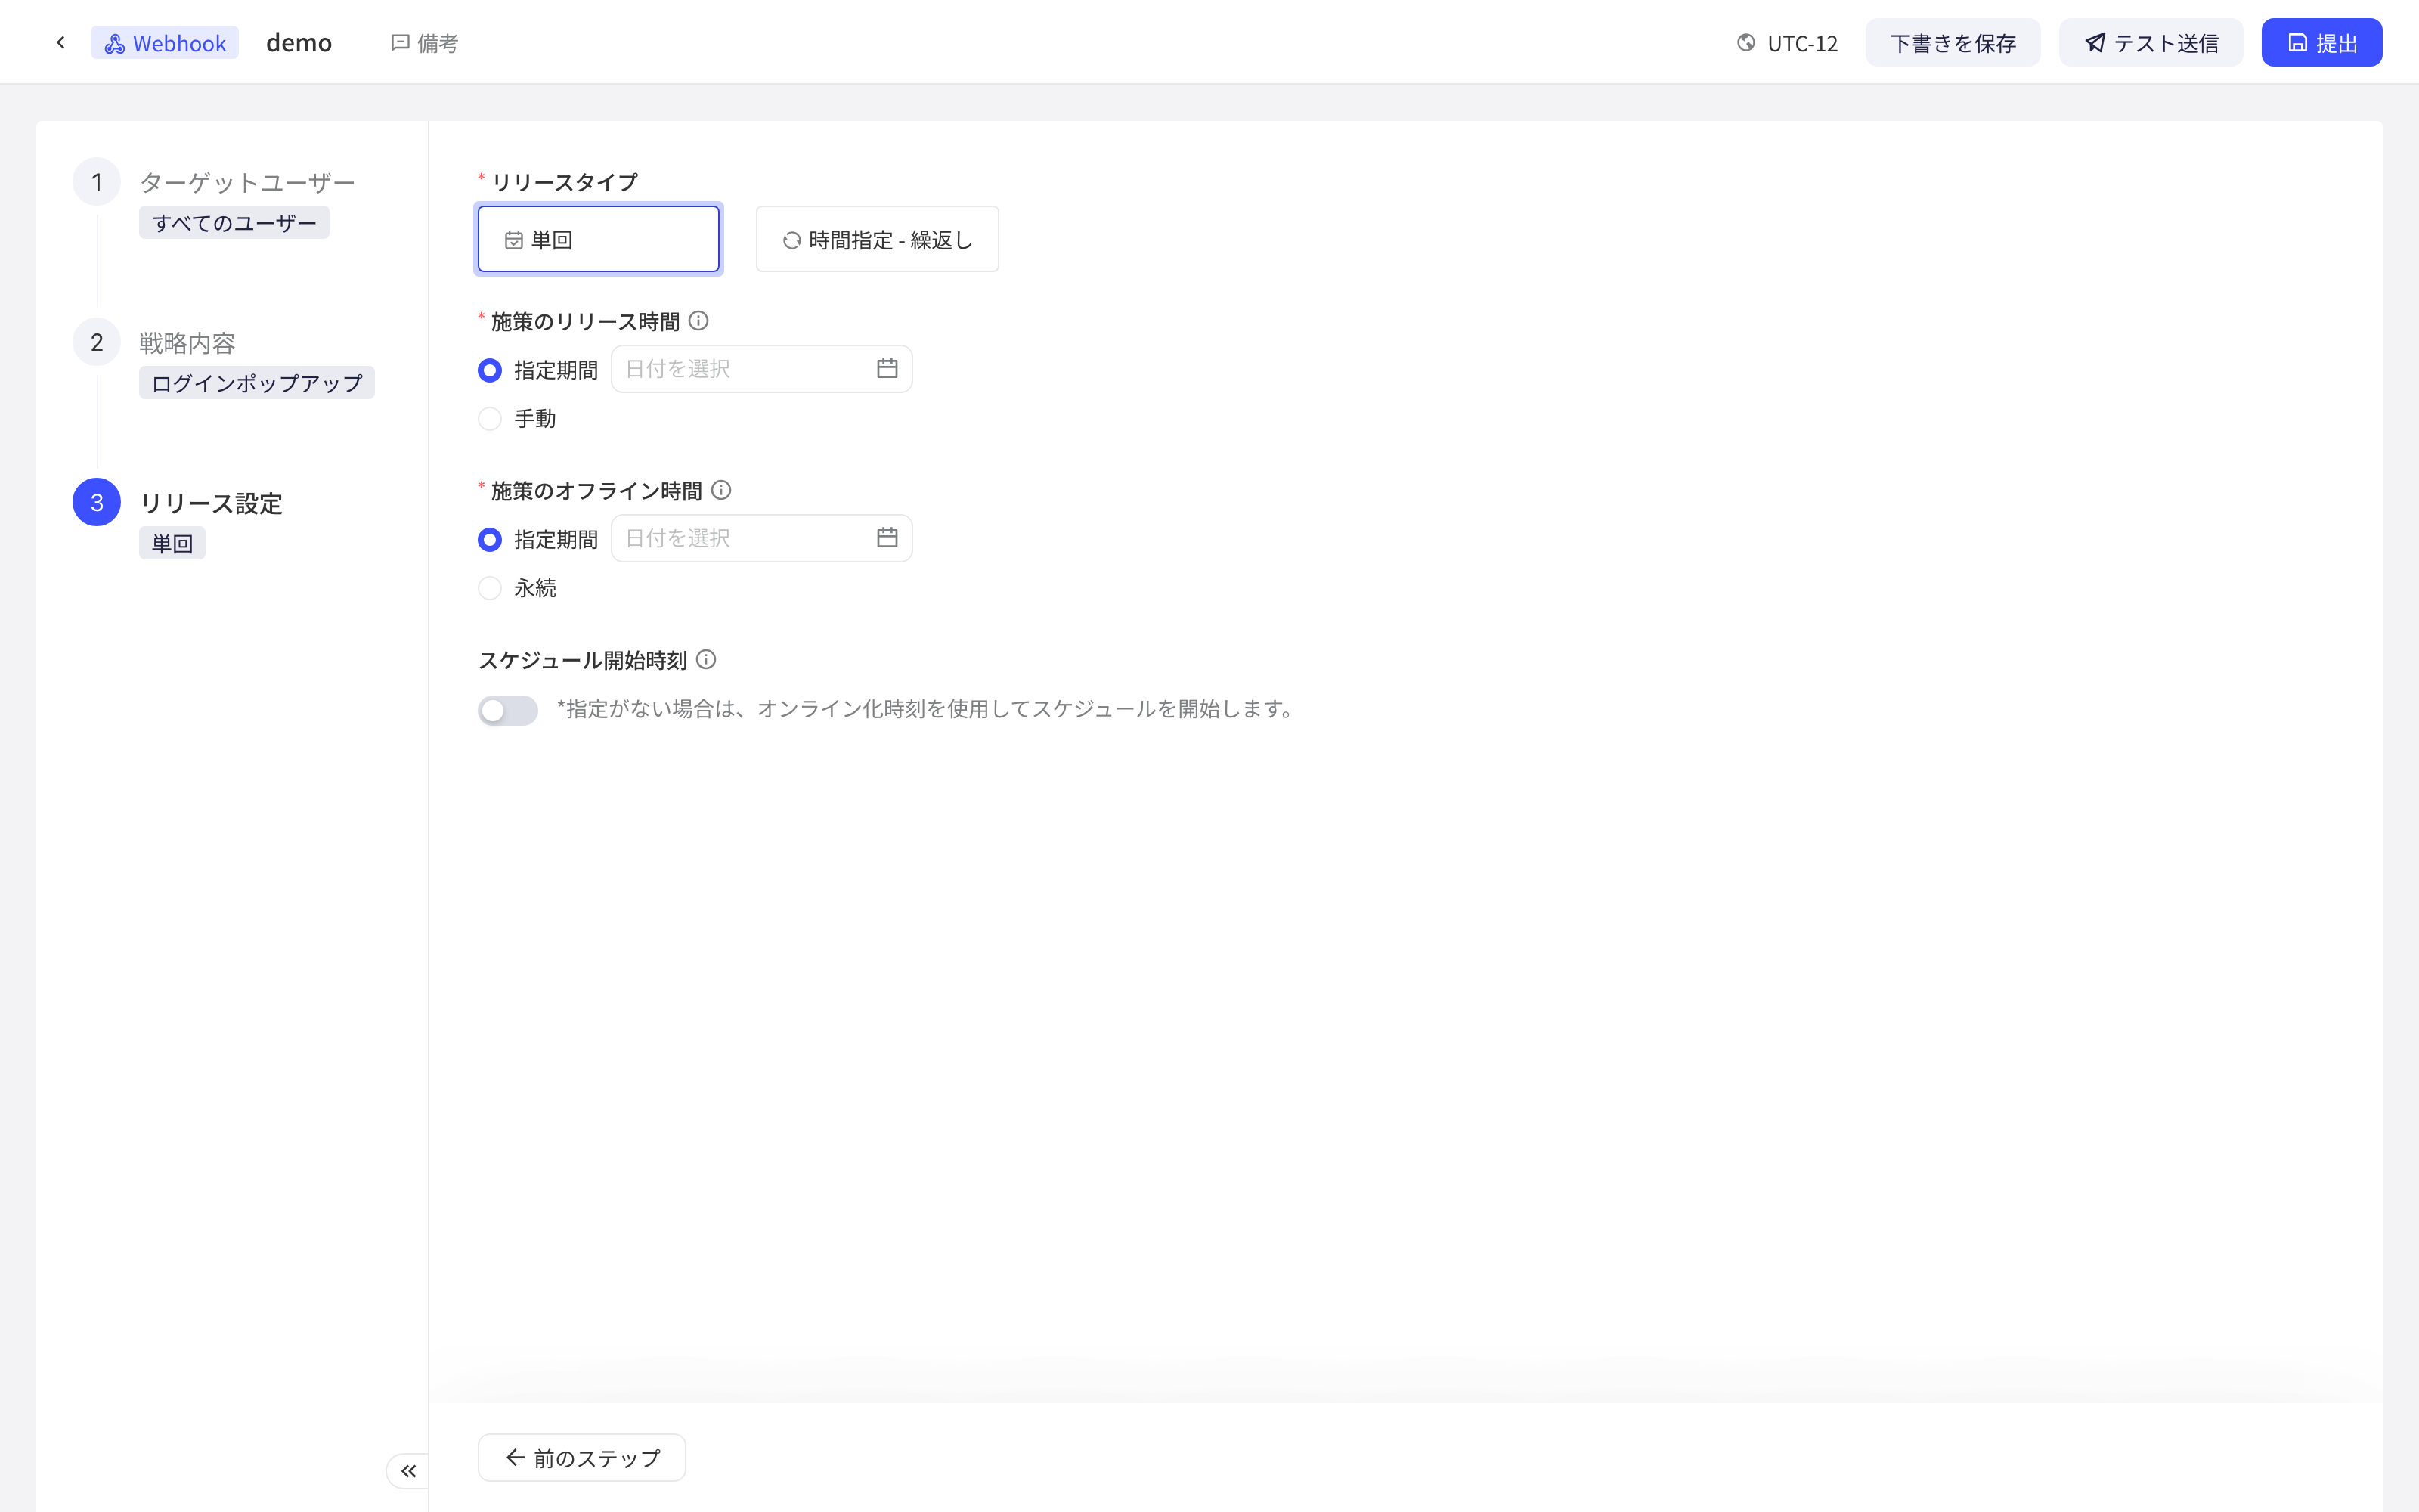Click the ログインポップアップ tag
This screenshot has width=2419, height=1512.
(257, 383)
